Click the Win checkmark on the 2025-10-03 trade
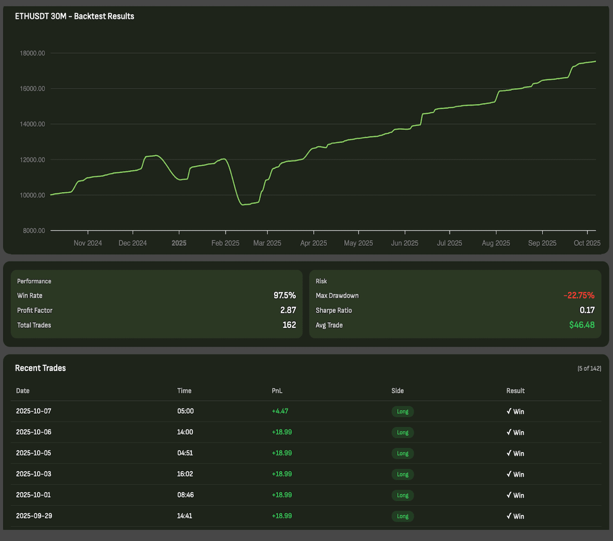Image resolution: width=613 pixels, height=541 pixels. 515,474
